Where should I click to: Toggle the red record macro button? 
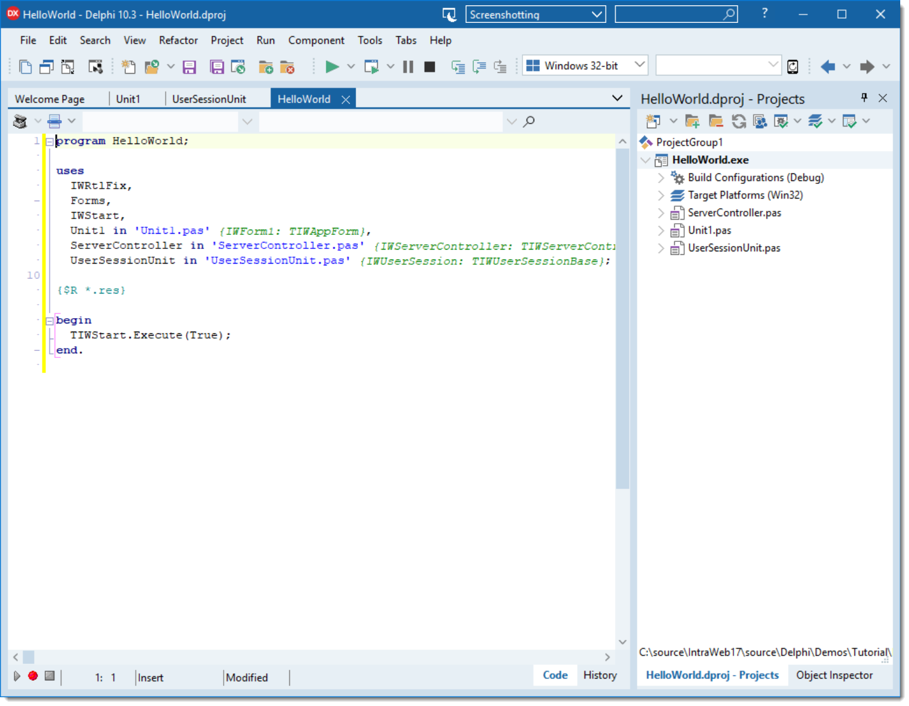point(33,676)
